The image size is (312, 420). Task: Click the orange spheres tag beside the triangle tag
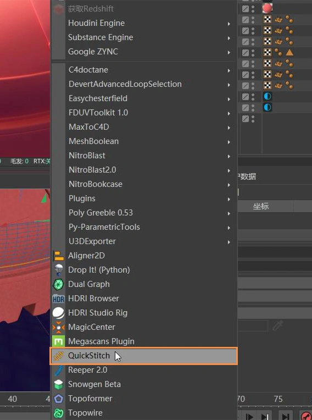pos(278,52)
